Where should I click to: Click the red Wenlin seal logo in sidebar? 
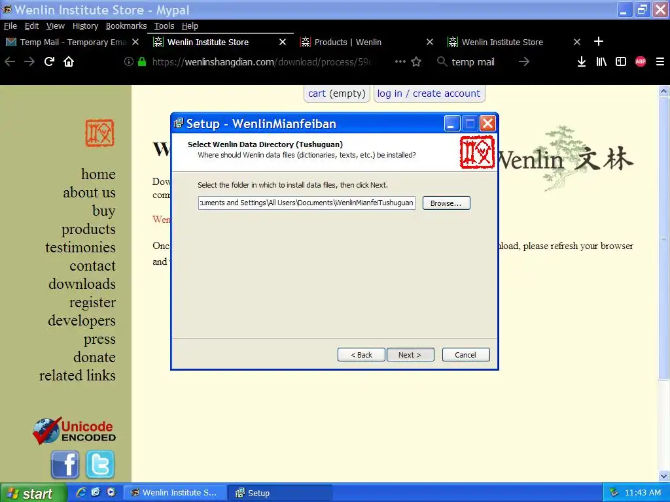(99, 133)
